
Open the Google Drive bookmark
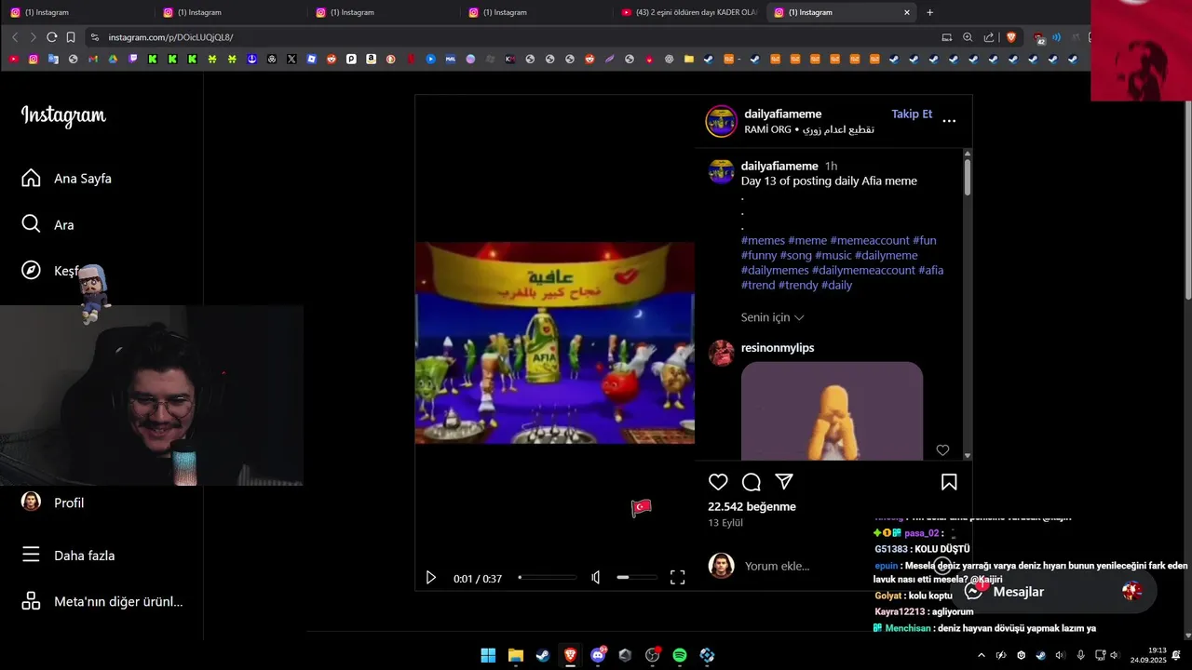click(113, 59)
